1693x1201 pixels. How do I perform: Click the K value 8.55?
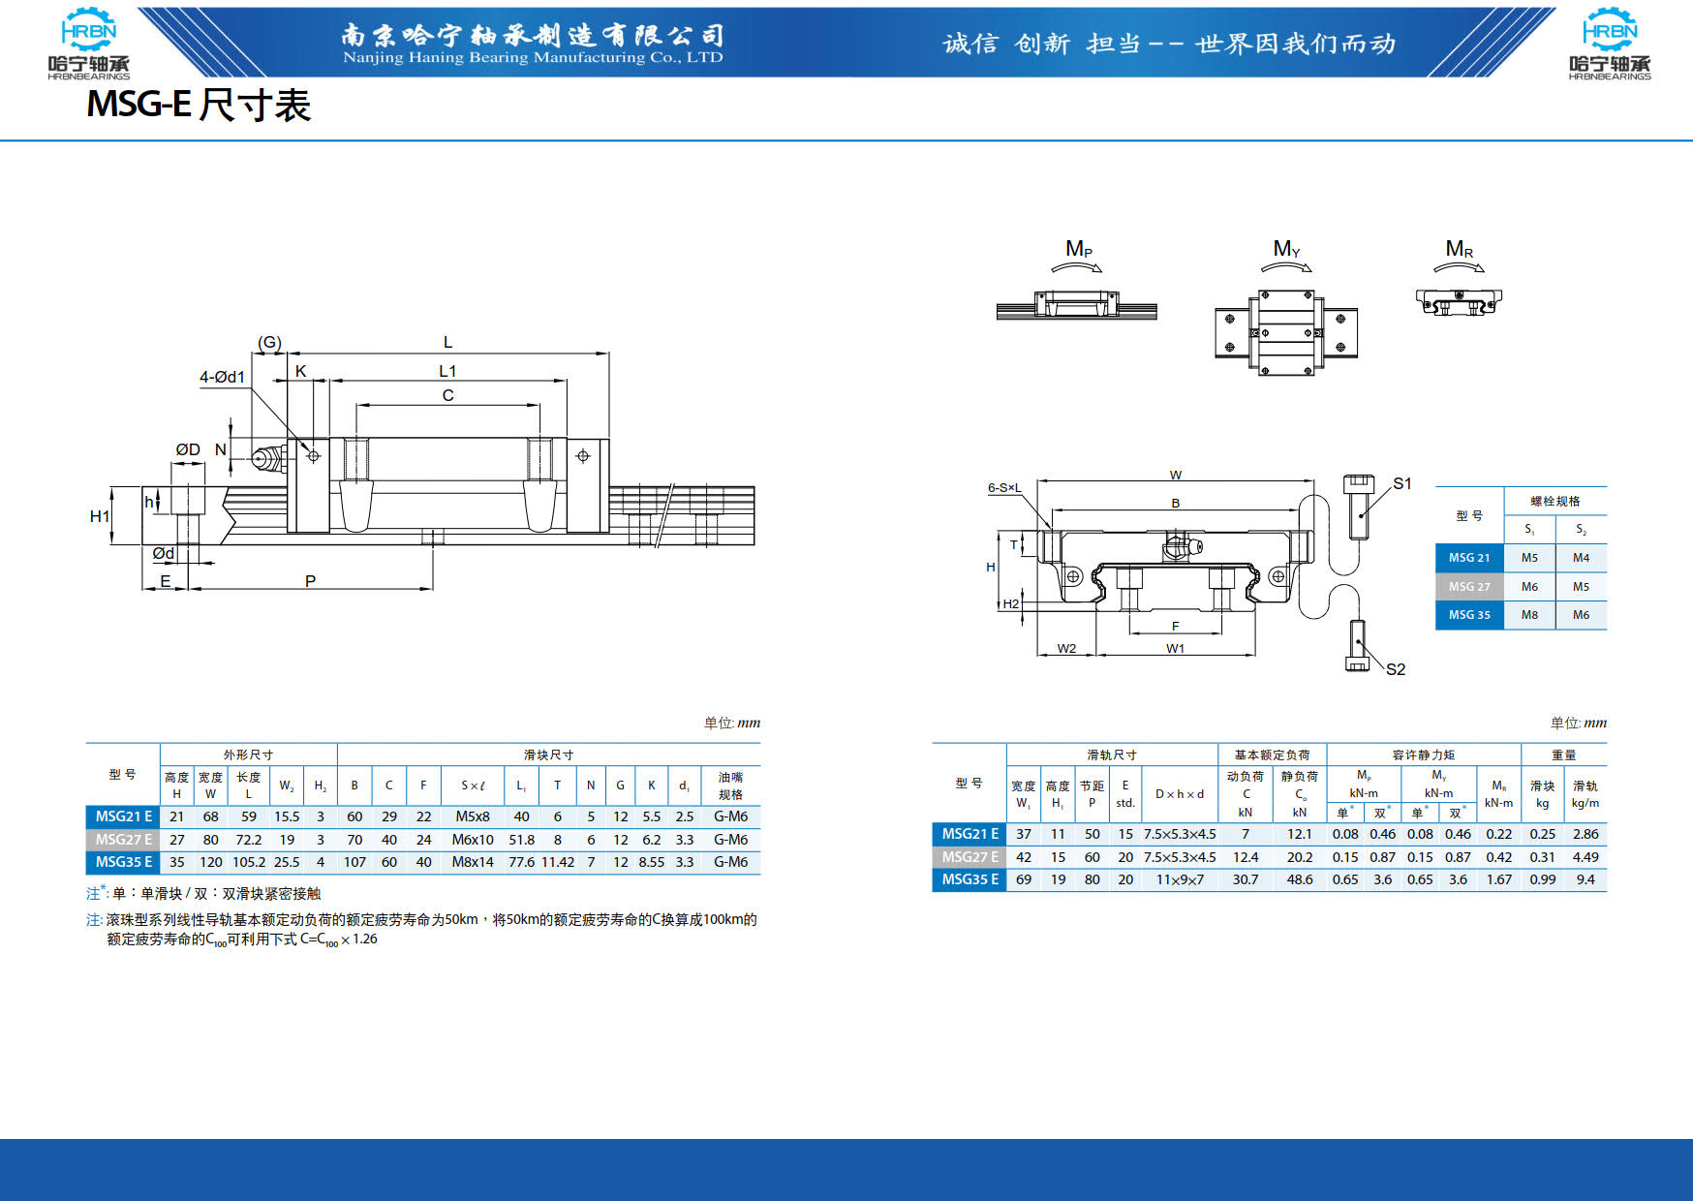click(x=652, y=862)
